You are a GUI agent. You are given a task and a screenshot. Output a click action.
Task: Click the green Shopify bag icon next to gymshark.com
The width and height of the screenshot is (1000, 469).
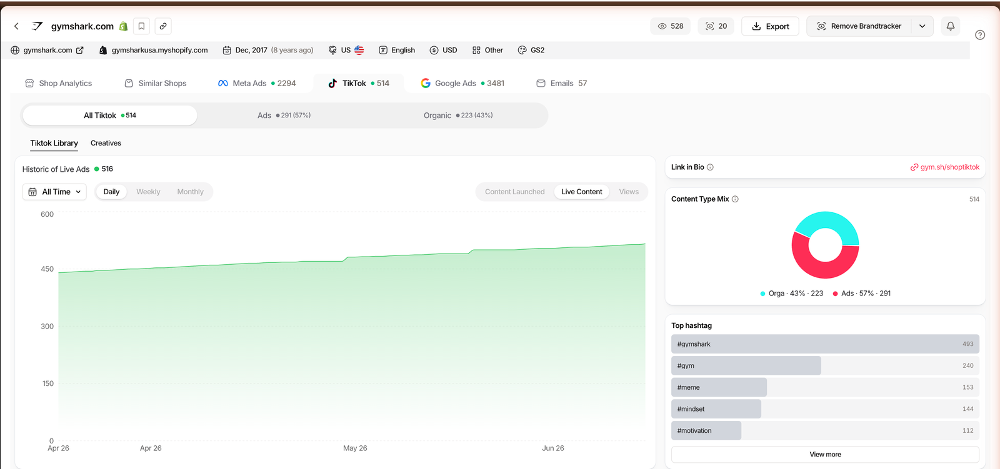click(124, 26)
